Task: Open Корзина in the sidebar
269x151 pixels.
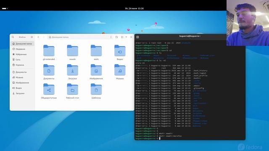Action: (22, 65)
